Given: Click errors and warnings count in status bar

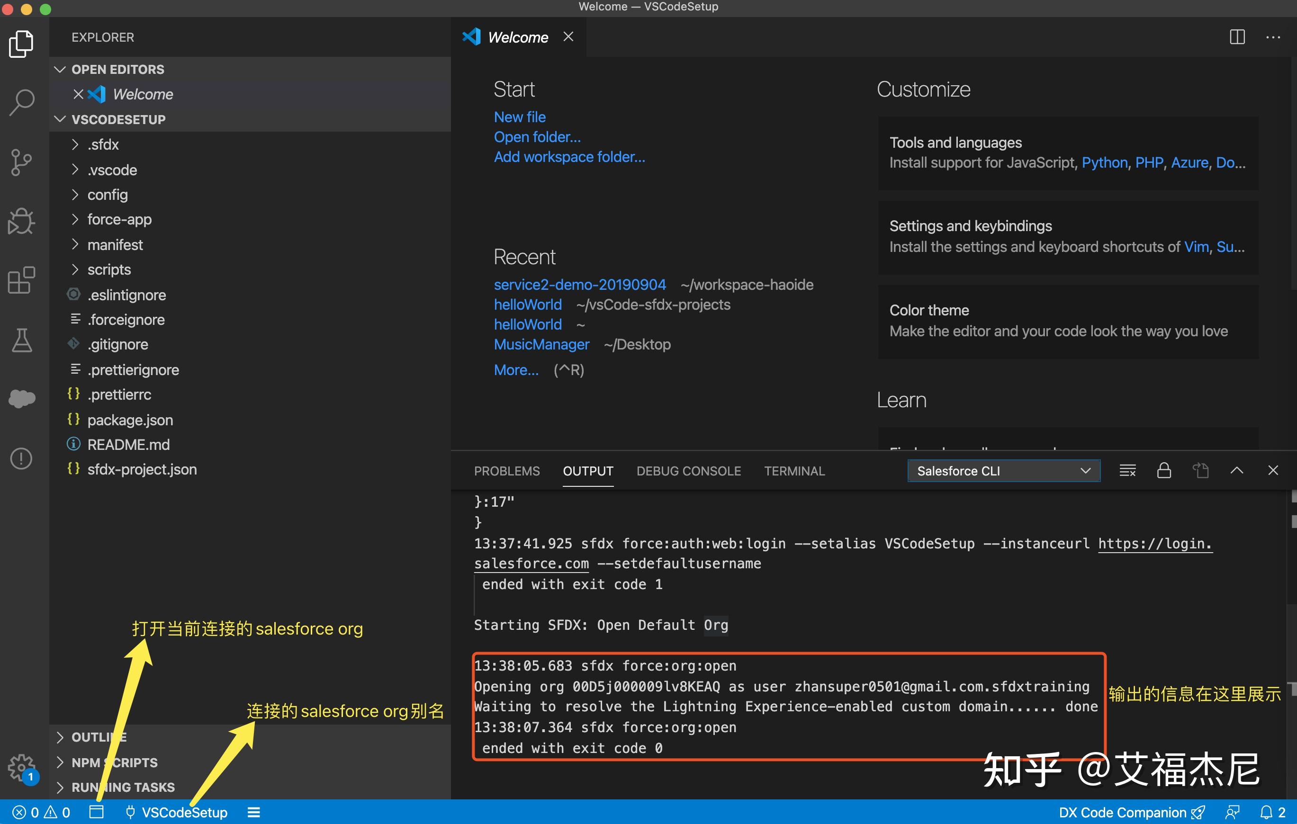Looking at the screenshot, I should click(x=42, y=812).
